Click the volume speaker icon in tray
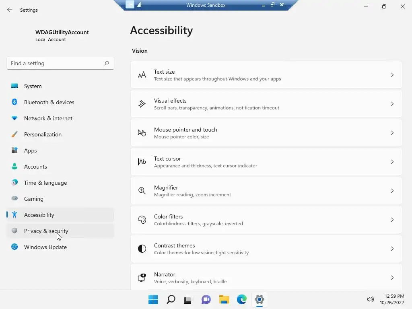Image resolution: width=412 pixels, height=309 pixels. coord(371,299)
